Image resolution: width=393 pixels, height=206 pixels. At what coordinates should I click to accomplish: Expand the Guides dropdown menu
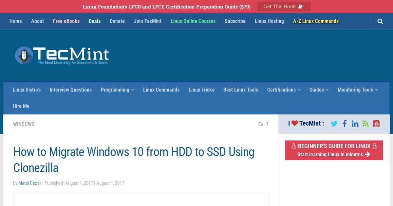tap(319, 90)
